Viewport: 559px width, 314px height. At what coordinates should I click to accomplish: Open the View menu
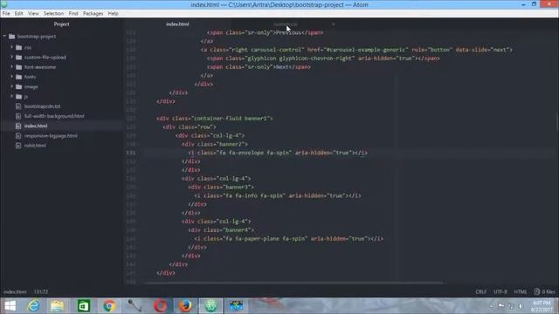coord(33,14)
